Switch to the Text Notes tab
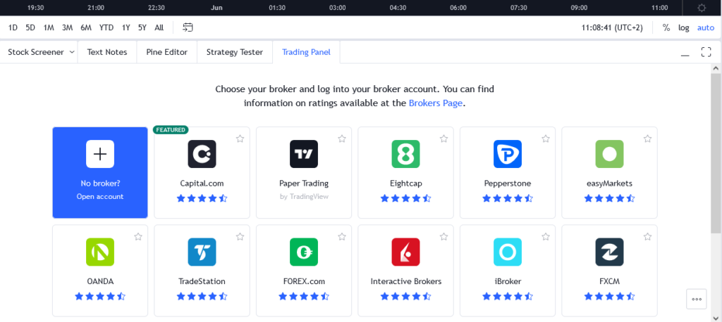Viewport: 722px width, 322px height. pyautogui.click(x=107, y=52)
